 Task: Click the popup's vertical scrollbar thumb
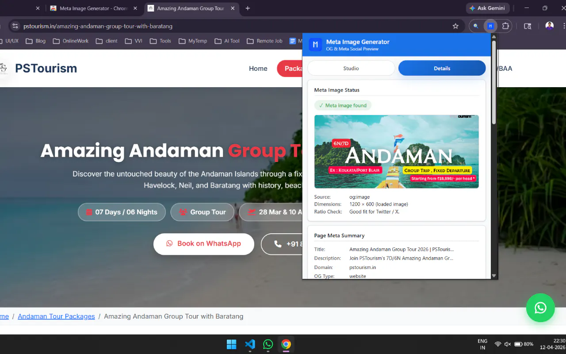tap(494, 82)
